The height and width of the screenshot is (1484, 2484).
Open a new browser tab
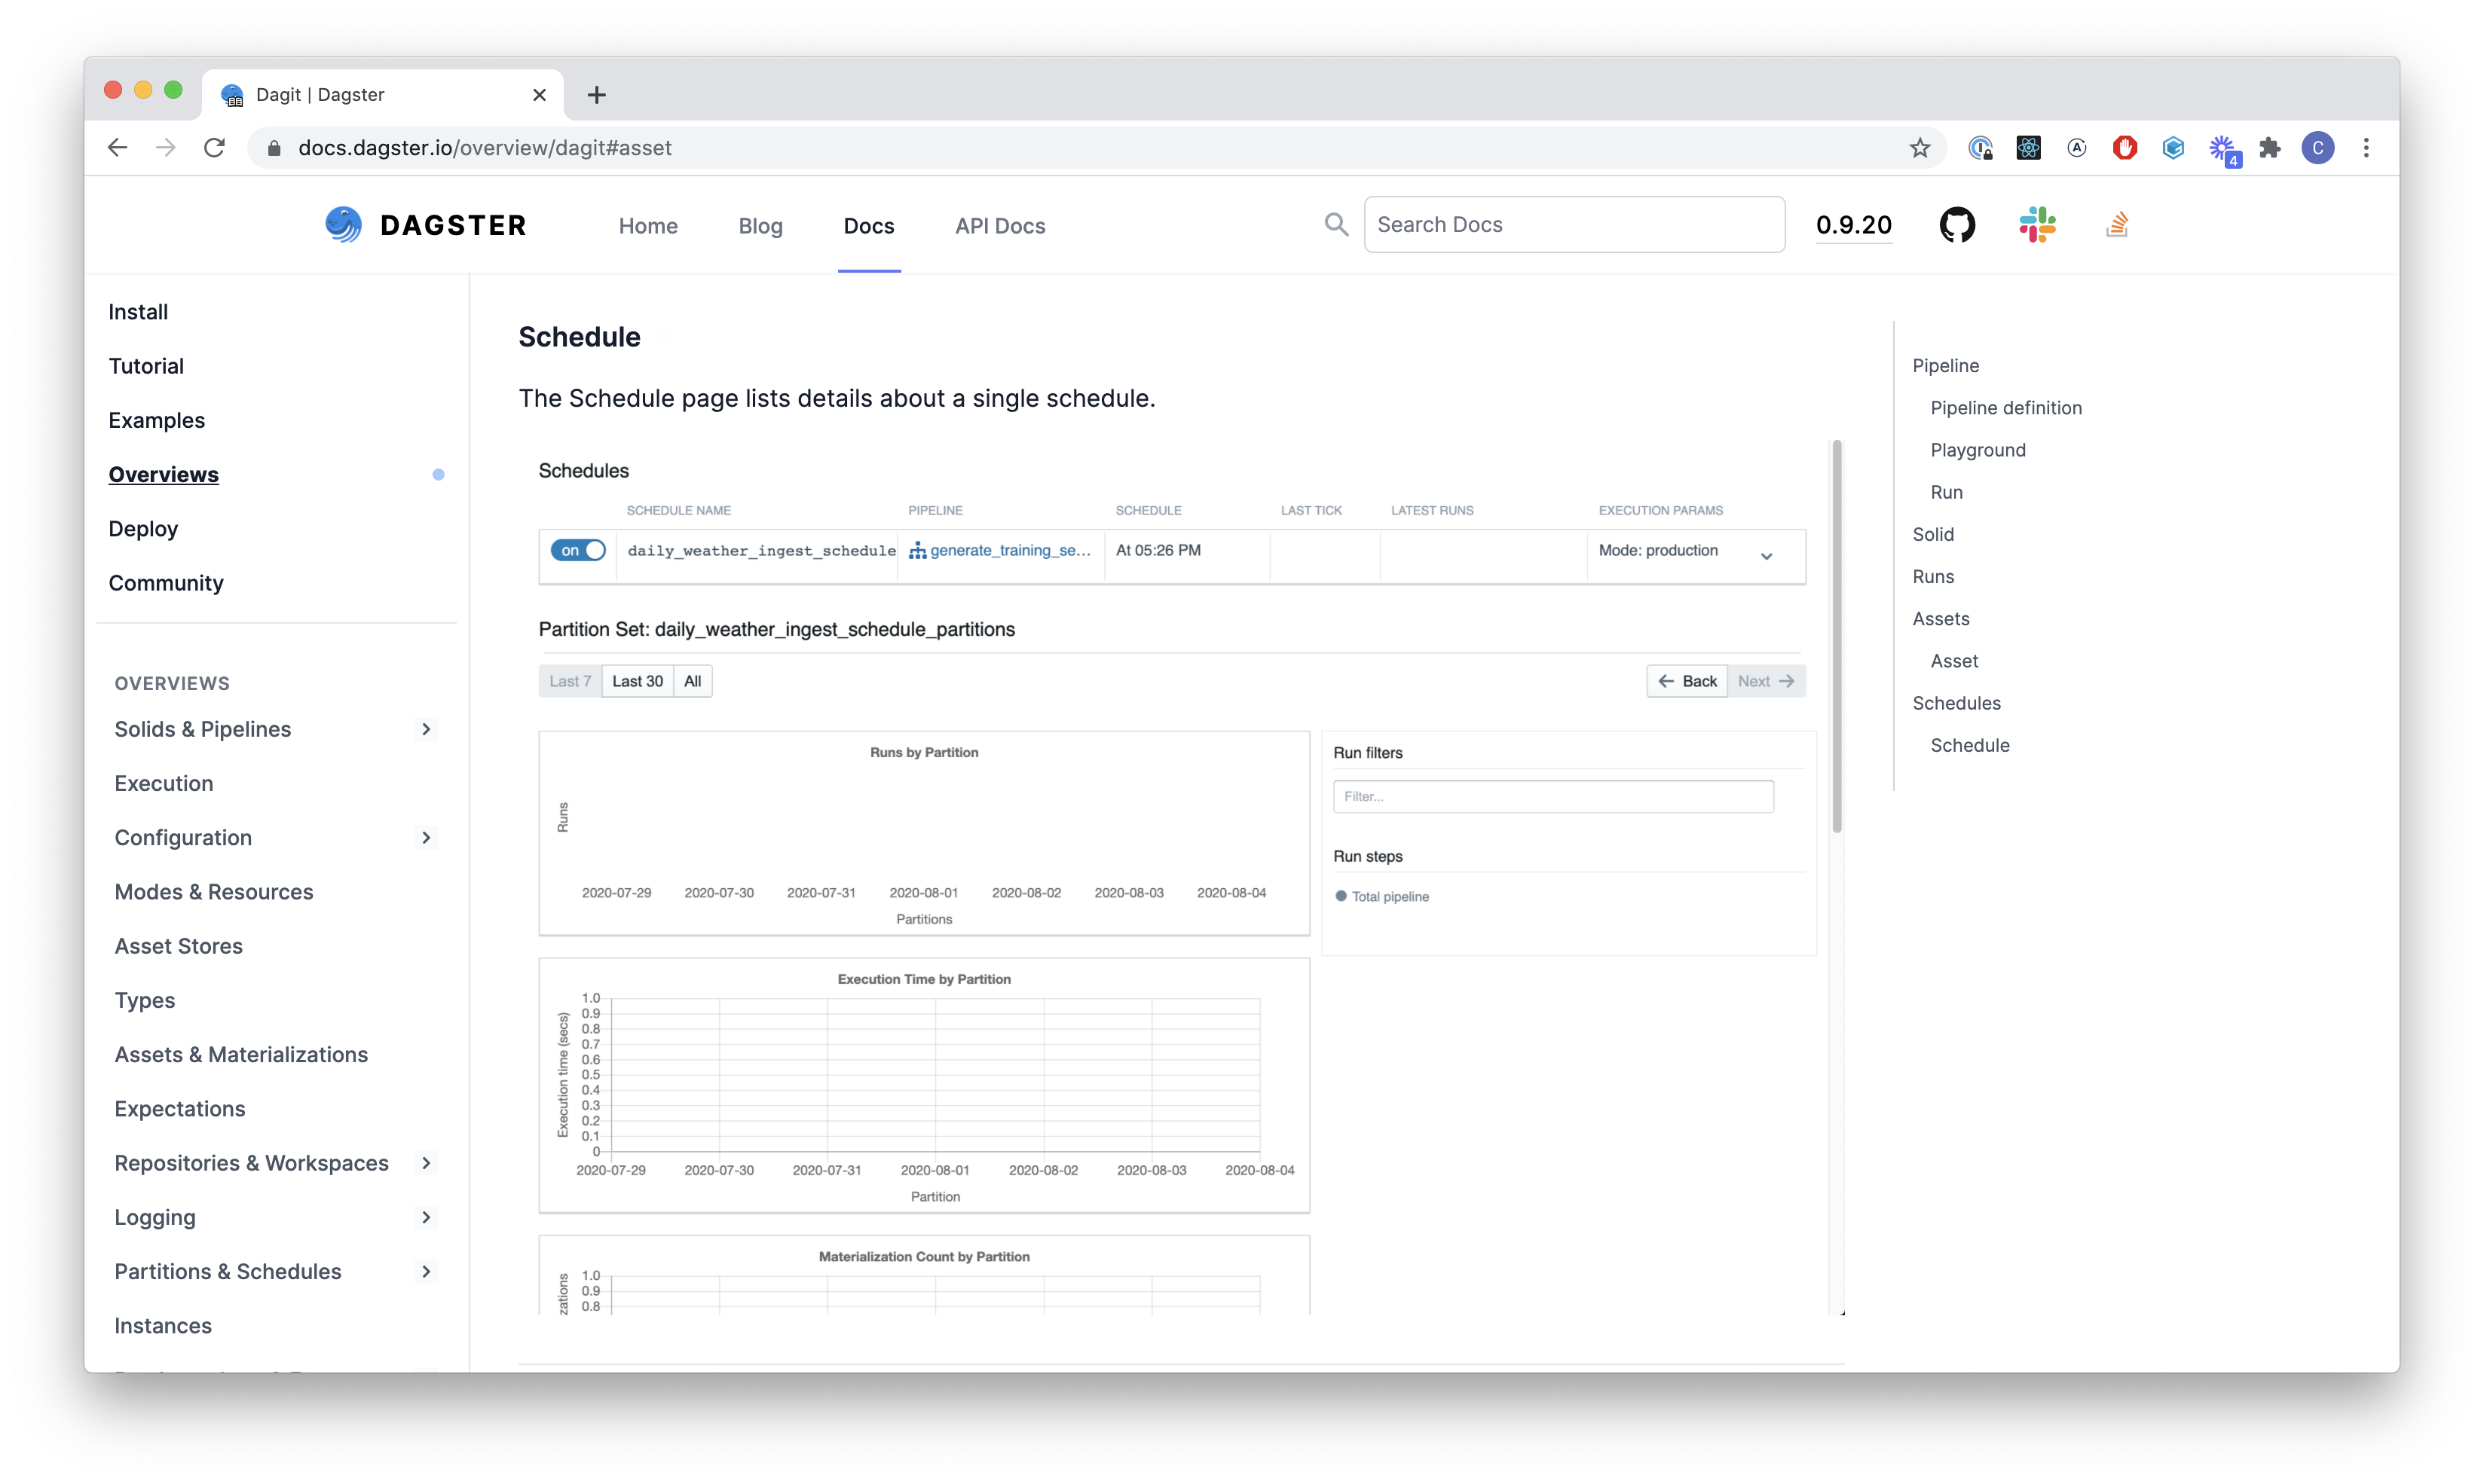click(596, 95)
